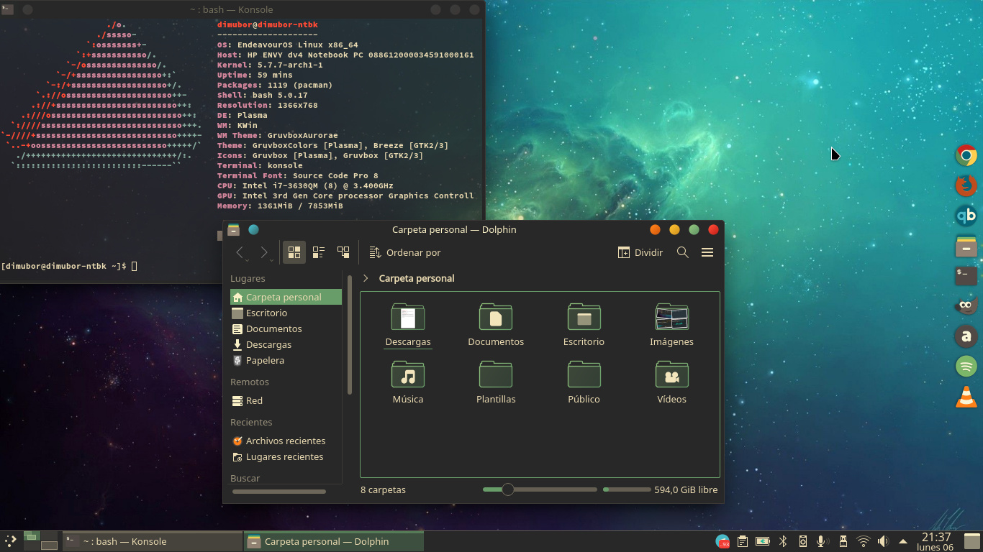Open the Dolphin hamburger menu
The width and height of the screenshot is (983, 552).
tap(707, 252)
